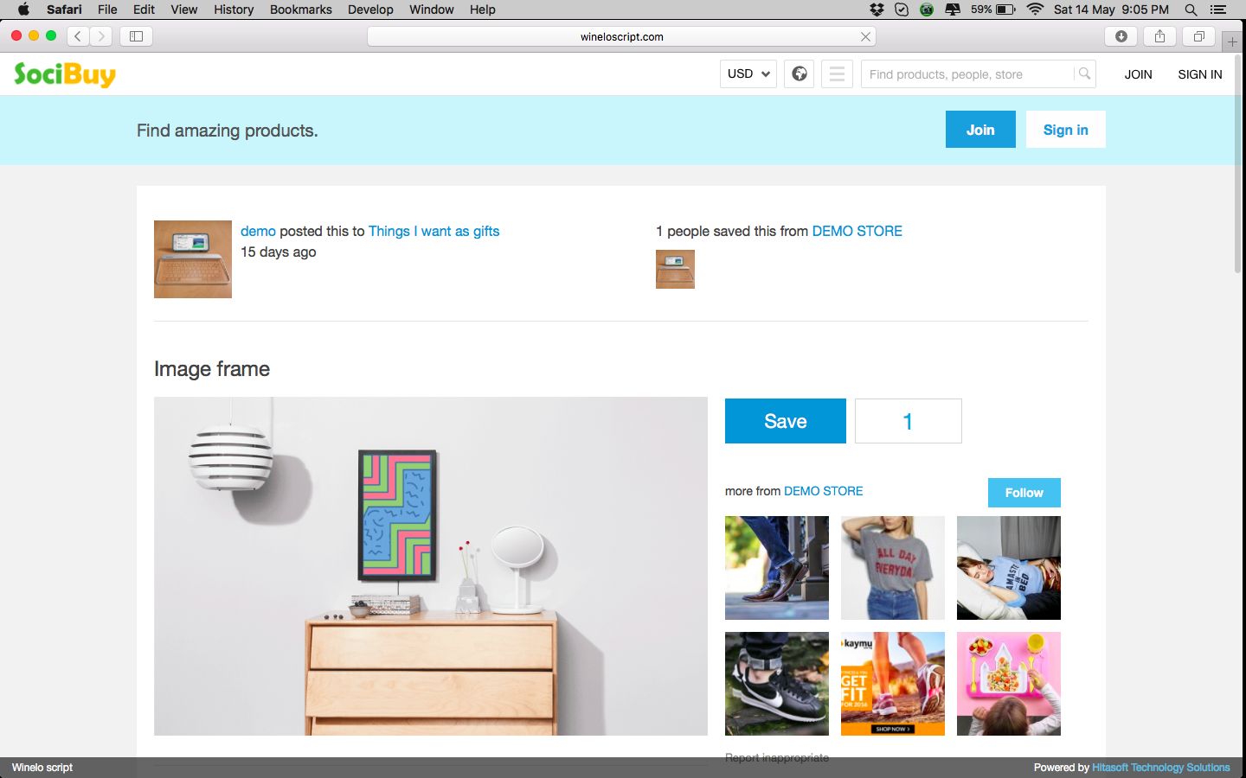Viewport: 1246px width, 778px height.
Task: Open the Safari share icon
Action: click(1159, 36)
